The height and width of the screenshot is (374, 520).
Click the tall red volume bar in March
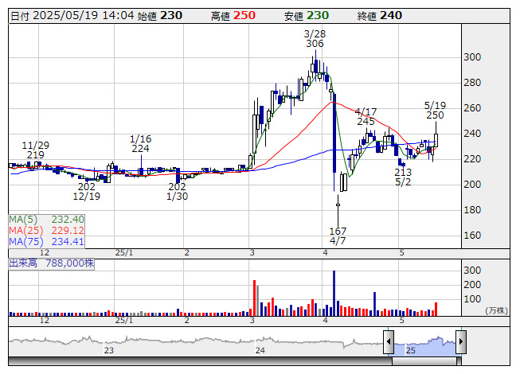254,298
